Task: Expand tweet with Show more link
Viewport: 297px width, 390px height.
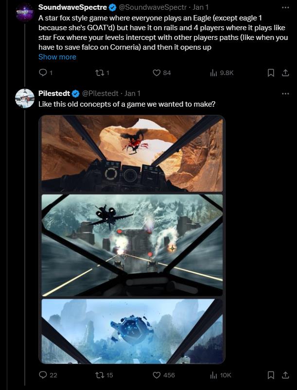Action: (57, 57)
